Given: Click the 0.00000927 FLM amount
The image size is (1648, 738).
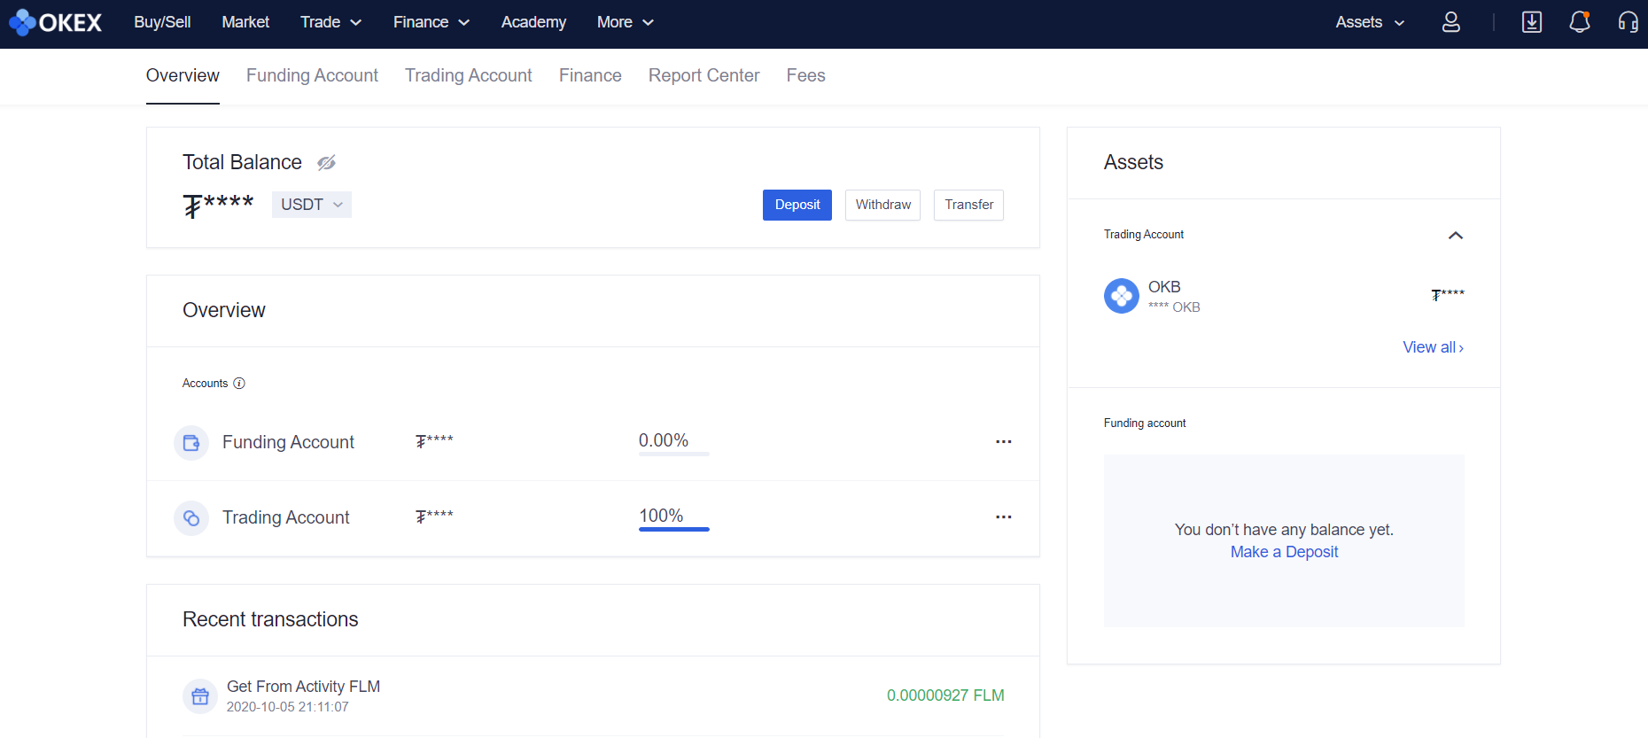Looking at the screenshot, I should pyautogui.click(x=945, y=695).
